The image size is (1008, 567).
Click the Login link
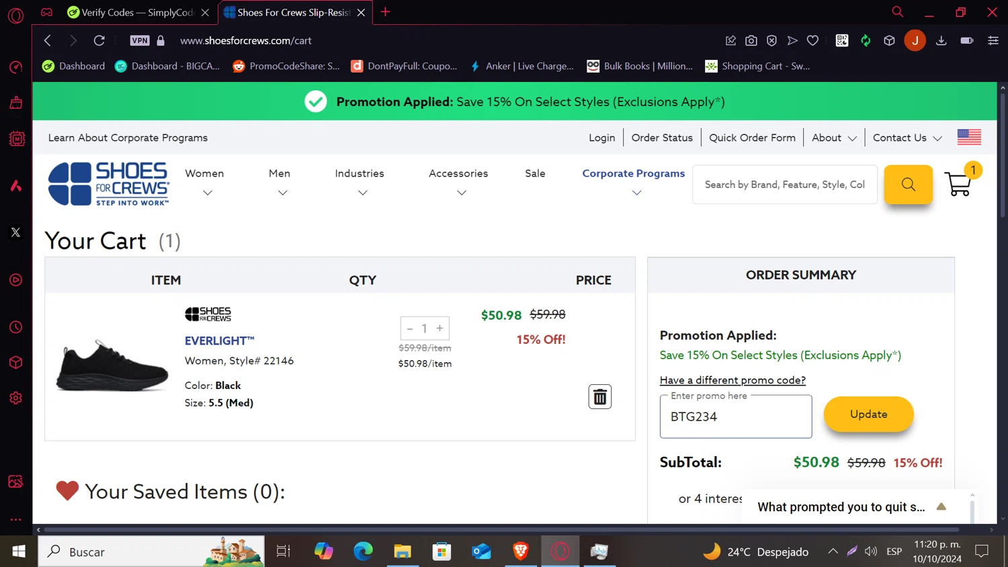(x=601, y=138)
